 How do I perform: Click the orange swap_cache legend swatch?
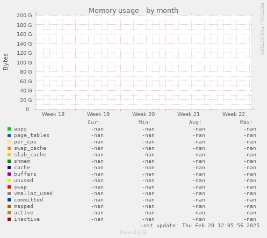[x=9, y=148]
